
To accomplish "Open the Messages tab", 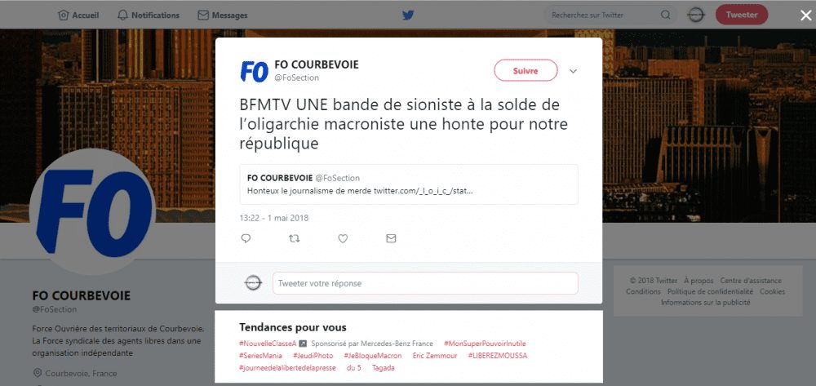I will click(223, 15).
